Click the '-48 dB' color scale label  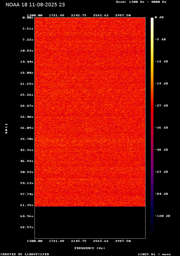pos(162,150)
